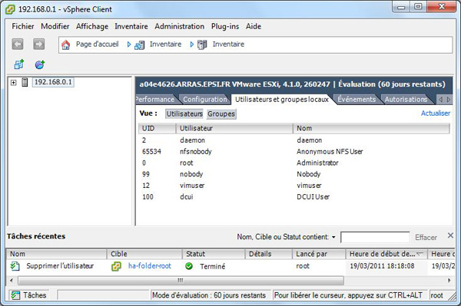Click the horizontal scrollbar thumb in tasks
This screenshot has width=461, height=306.
(181, 281)
